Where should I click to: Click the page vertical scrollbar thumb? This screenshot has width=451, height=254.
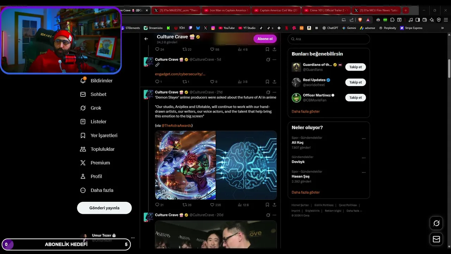pos(449,69)
